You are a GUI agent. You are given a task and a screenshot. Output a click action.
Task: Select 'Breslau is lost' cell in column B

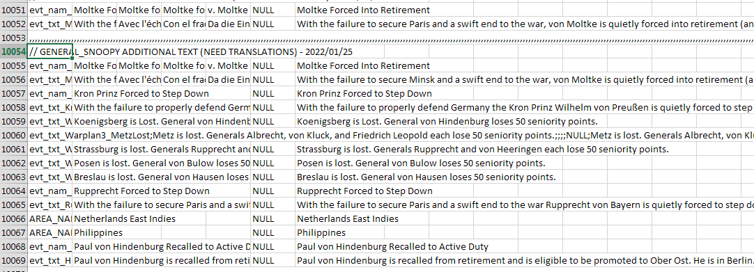click(x=95, y=177)
